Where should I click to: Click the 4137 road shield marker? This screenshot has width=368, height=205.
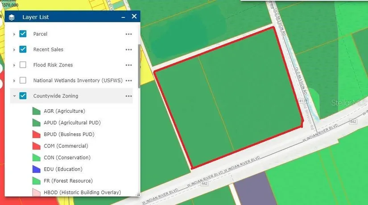304,102
